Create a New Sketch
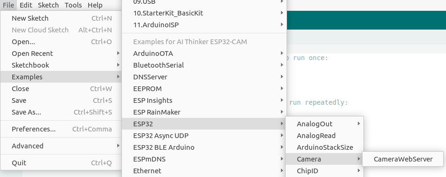Screen dimensions: 446x177 (x=61, y=18)
